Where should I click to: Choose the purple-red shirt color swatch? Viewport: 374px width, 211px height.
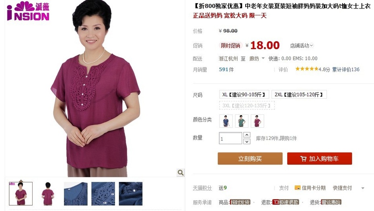point(257,121)
